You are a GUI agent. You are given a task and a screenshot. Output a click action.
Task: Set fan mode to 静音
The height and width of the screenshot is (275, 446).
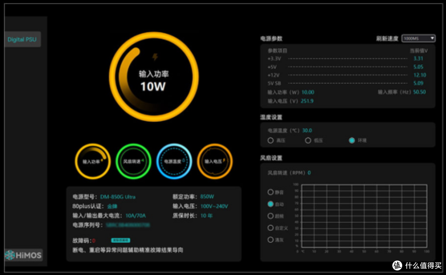pos(270,192)
